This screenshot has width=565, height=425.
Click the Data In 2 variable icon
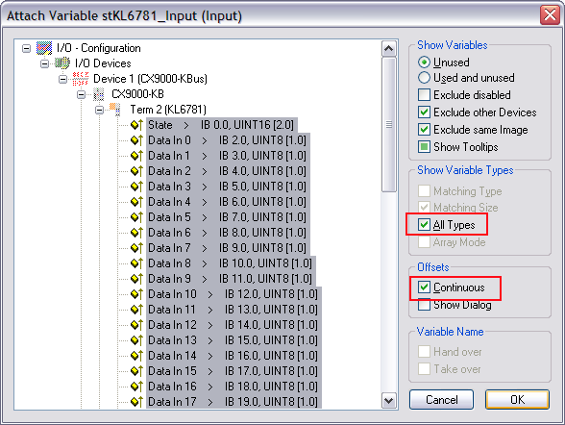pyautogui.click(x=136, y=171)
